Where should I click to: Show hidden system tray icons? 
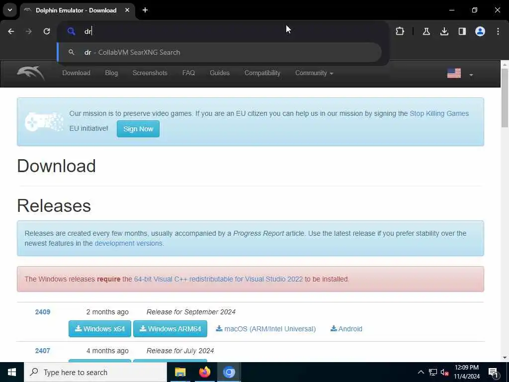pos(421,372)
